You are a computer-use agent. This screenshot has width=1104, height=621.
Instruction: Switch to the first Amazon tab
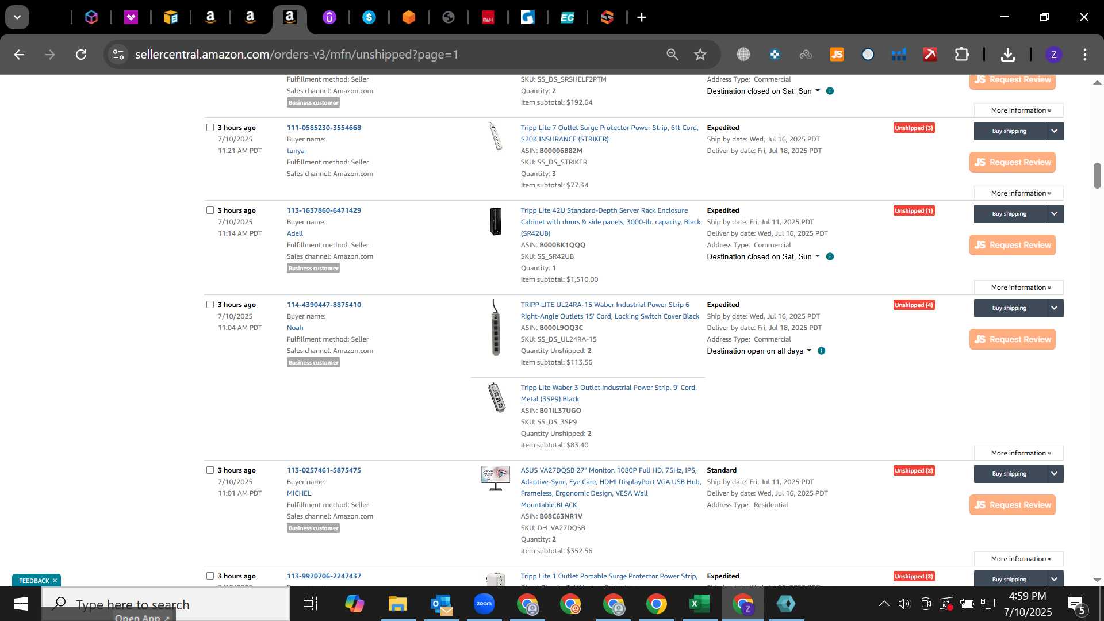pyautogui.click(x=210, y=17)
